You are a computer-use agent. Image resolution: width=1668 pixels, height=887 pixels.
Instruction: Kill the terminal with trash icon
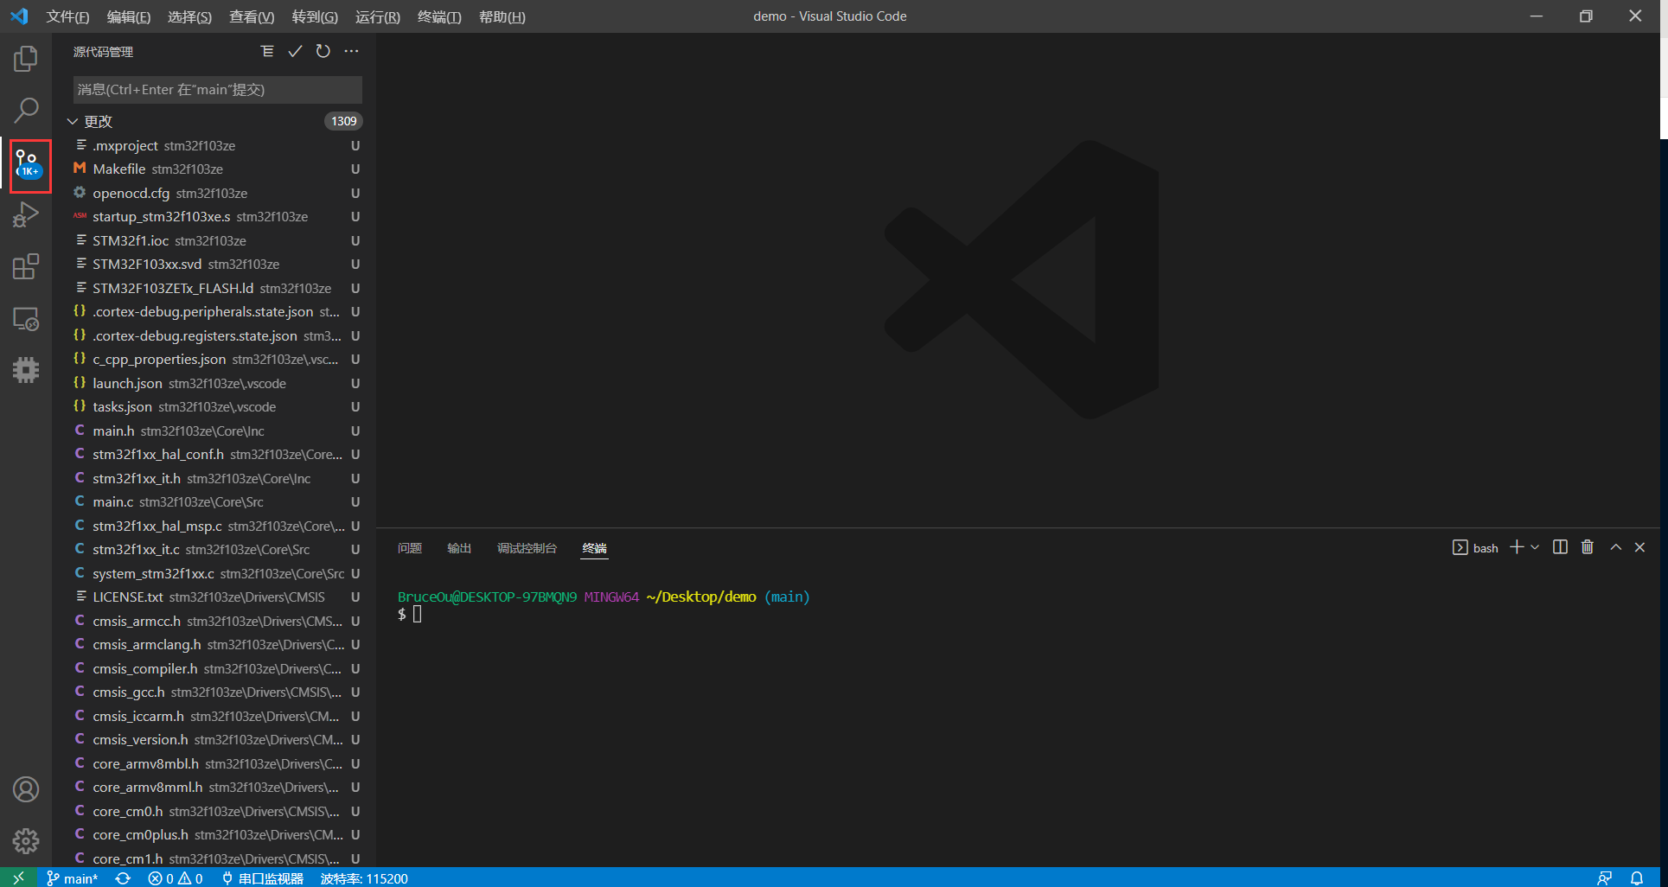[1588, 547]
